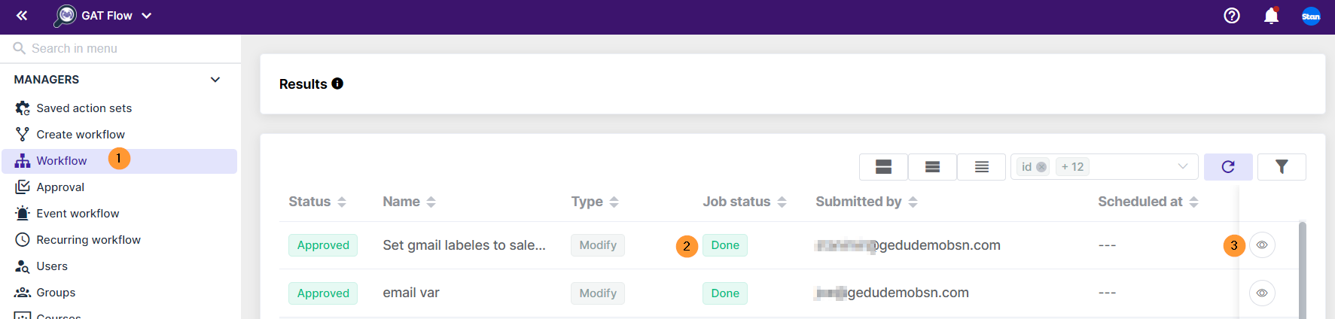The height and width of the screenshot is (319, 1335).
Task: Click the Users person-search icon
Action: coord(23,266)
